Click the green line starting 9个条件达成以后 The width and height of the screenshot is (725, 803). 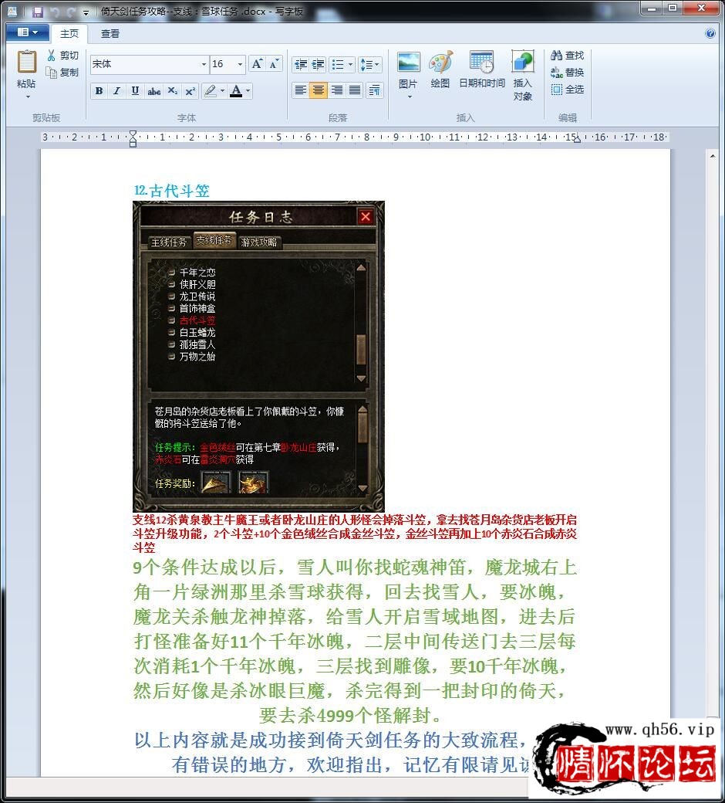(x=355, y=568)
